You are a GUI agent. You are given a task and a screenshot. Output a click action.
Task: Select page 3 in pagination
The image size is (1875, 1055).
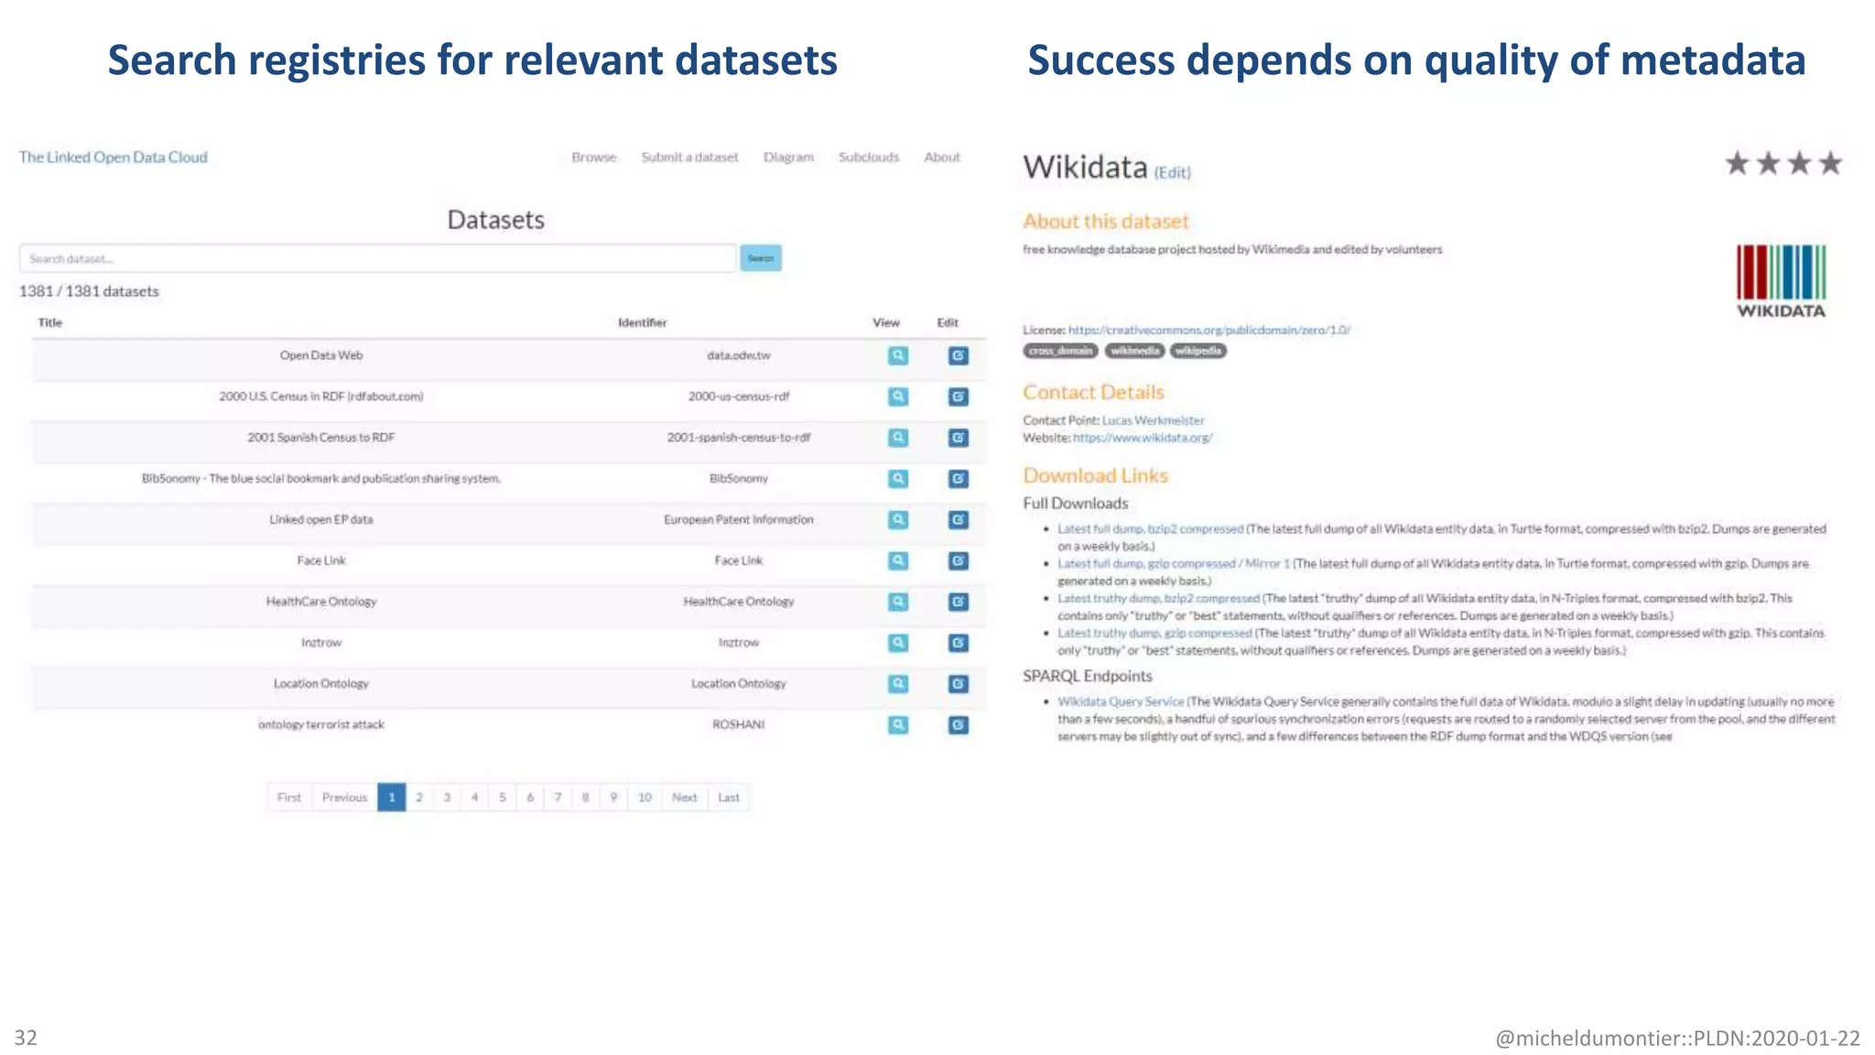click(447, 798)
